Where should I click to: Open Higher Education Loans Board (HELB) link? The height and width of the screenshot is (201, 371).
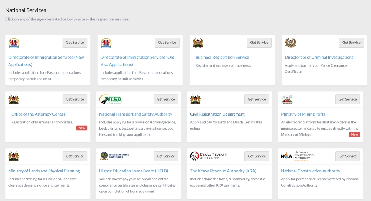pos(134,171)
